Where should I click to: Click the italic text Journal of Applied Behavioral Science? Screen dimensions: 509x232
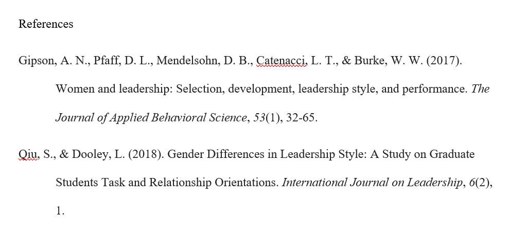click(x=151, y=117)
